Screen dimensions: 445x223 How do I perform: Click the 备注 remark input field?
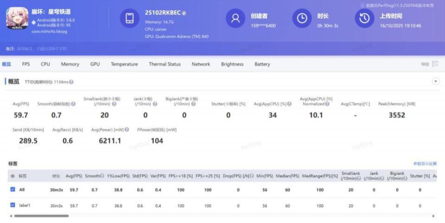[x=46, y=49]
